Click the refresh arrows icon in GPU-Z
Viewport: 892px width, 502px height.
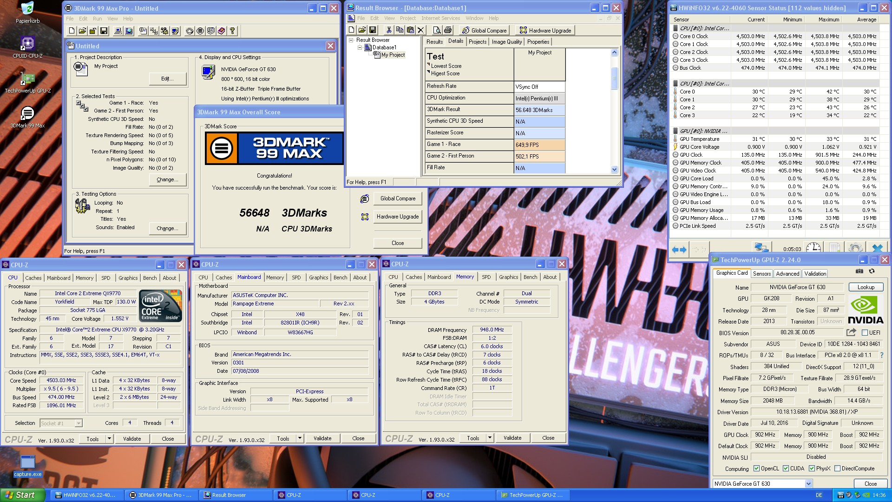click(872, 271)
